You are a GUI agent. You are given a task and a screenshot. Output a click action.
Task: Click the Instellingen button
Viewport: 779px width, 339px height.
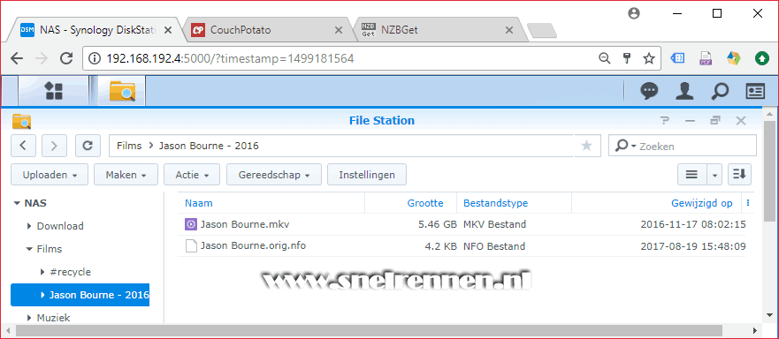[367, 175]
